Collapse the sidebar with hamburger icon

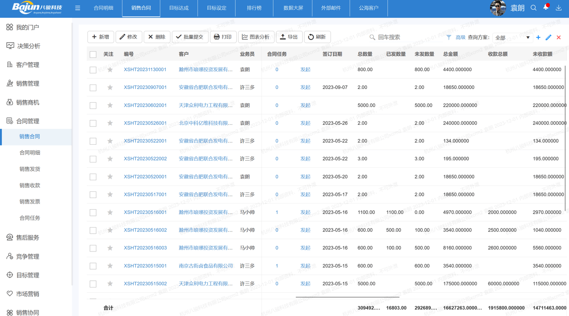(x=77, y=8)
